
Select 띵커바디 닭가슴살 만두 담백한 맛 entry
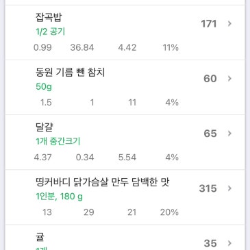pos(125,197)
